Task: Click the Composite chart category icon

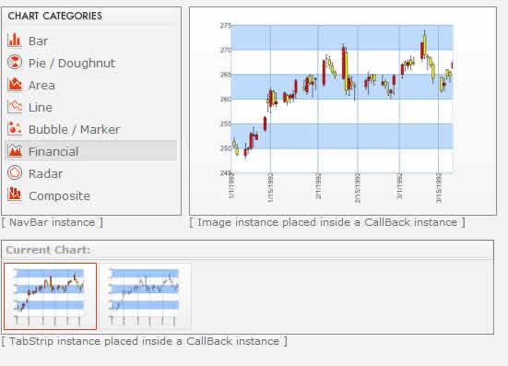Action: click(x=15, y=195)
